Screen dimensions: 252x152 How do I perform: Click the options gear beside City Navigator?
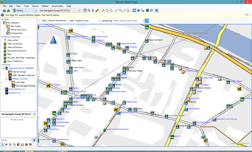34,114
